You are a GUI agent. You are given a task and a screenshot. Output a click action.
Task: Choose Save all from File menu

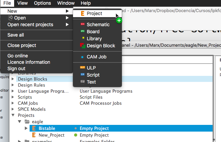tap(15, 35)
